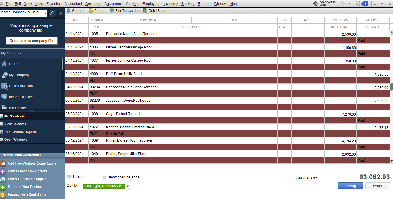Click the Record button
The width and height of the screenshot is (393, 199).
coord(350,186)
